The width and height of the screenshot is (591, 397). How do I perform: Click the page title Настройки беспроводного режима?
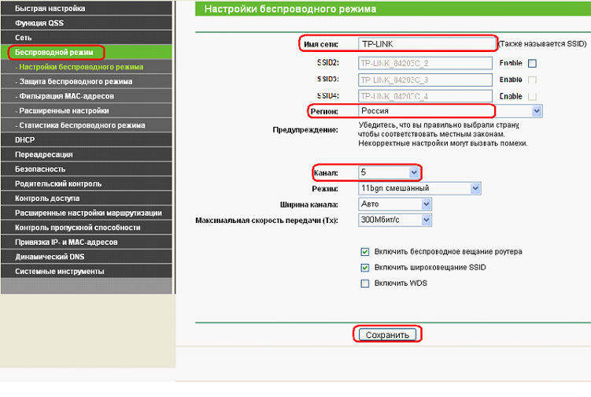click(290, 9)
